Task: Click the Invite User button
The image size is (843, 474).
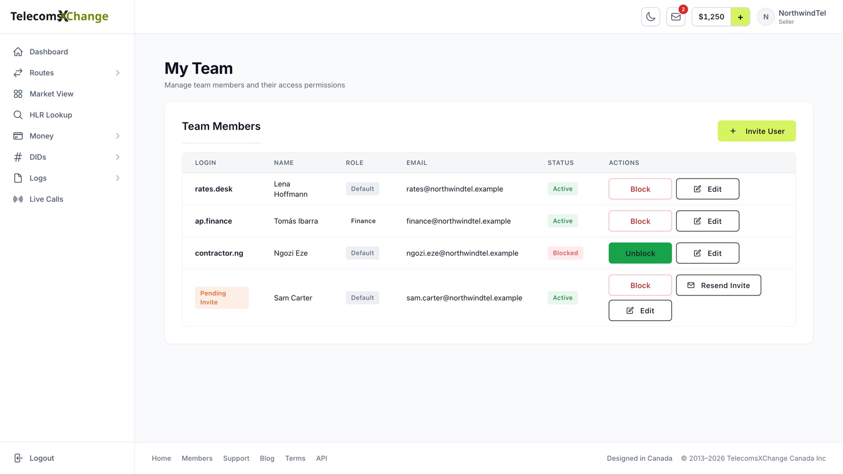Action: [x=757, y=131]
